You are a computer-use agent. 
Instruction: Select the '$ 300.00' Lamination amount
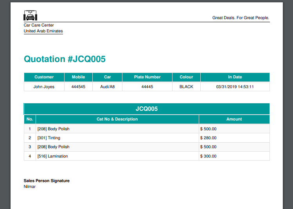tap(209, 156)
